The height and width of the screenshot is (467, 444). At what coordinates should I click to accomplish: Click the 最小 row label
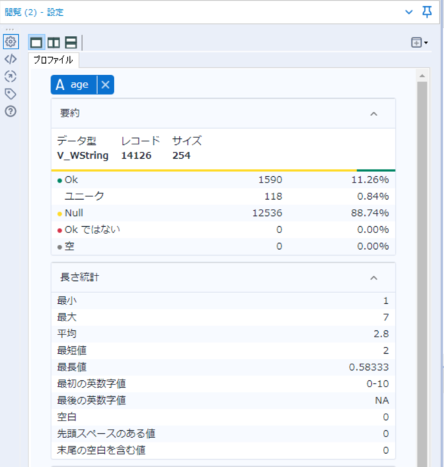67,300
